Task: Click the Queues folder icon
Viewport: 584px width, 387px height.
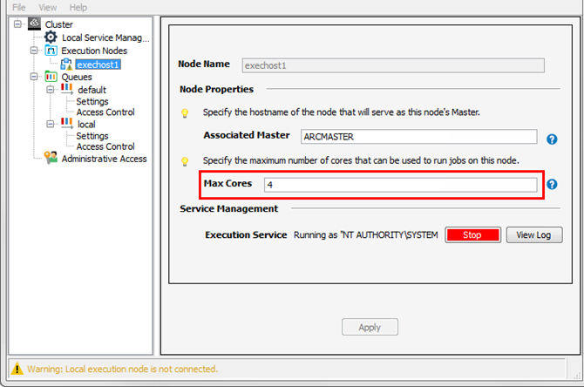Action: [x=51, y=77]
